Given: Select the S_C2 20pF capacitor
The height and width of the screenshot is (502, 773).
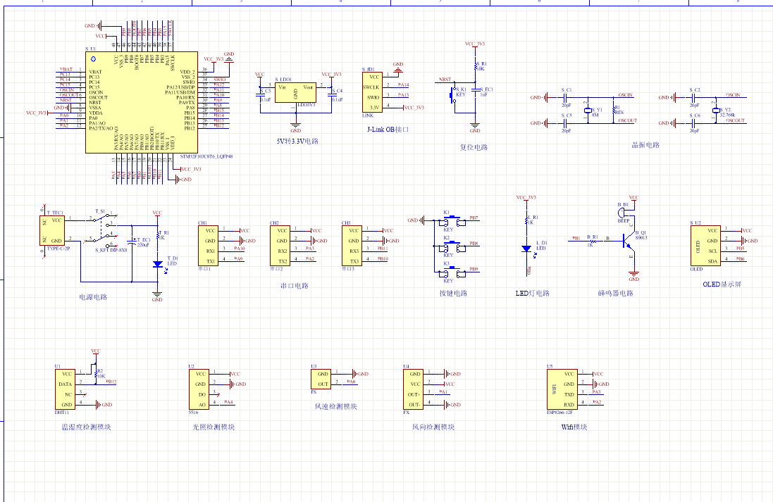Looking at the screenshot, I should click(693, 98).
